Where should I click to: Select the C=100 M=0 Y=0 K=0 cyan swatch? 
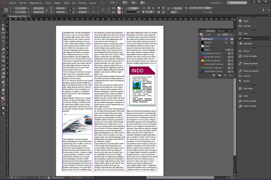217,53
